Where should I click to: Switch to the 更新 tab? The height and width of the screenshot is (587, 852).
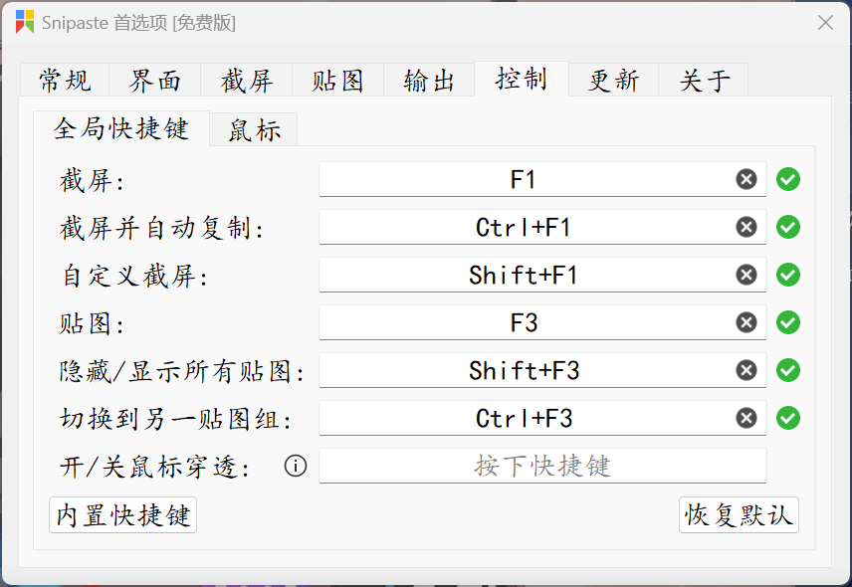pyautogui.click(x=611, y=80)
